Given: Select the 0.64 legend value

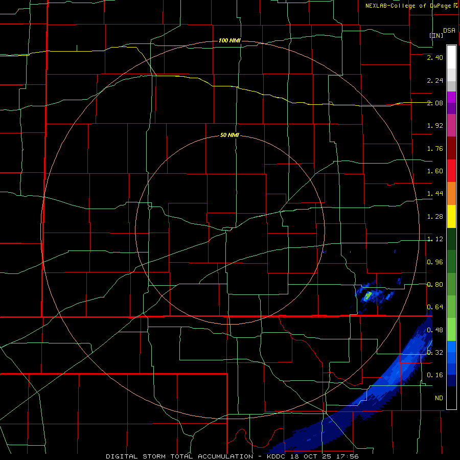Looking at the screenshot, I should [x=435, y=307].
